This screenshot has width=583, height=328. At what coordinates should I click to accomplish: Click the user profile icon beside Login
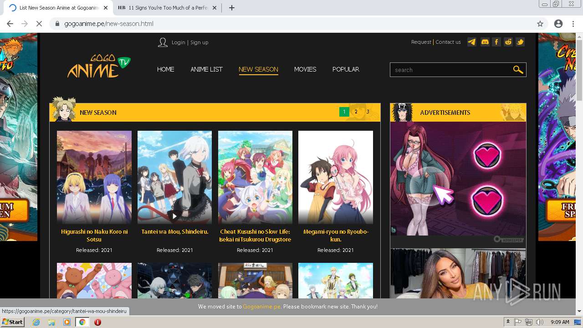pyautogui.click(x=163, y=42)
